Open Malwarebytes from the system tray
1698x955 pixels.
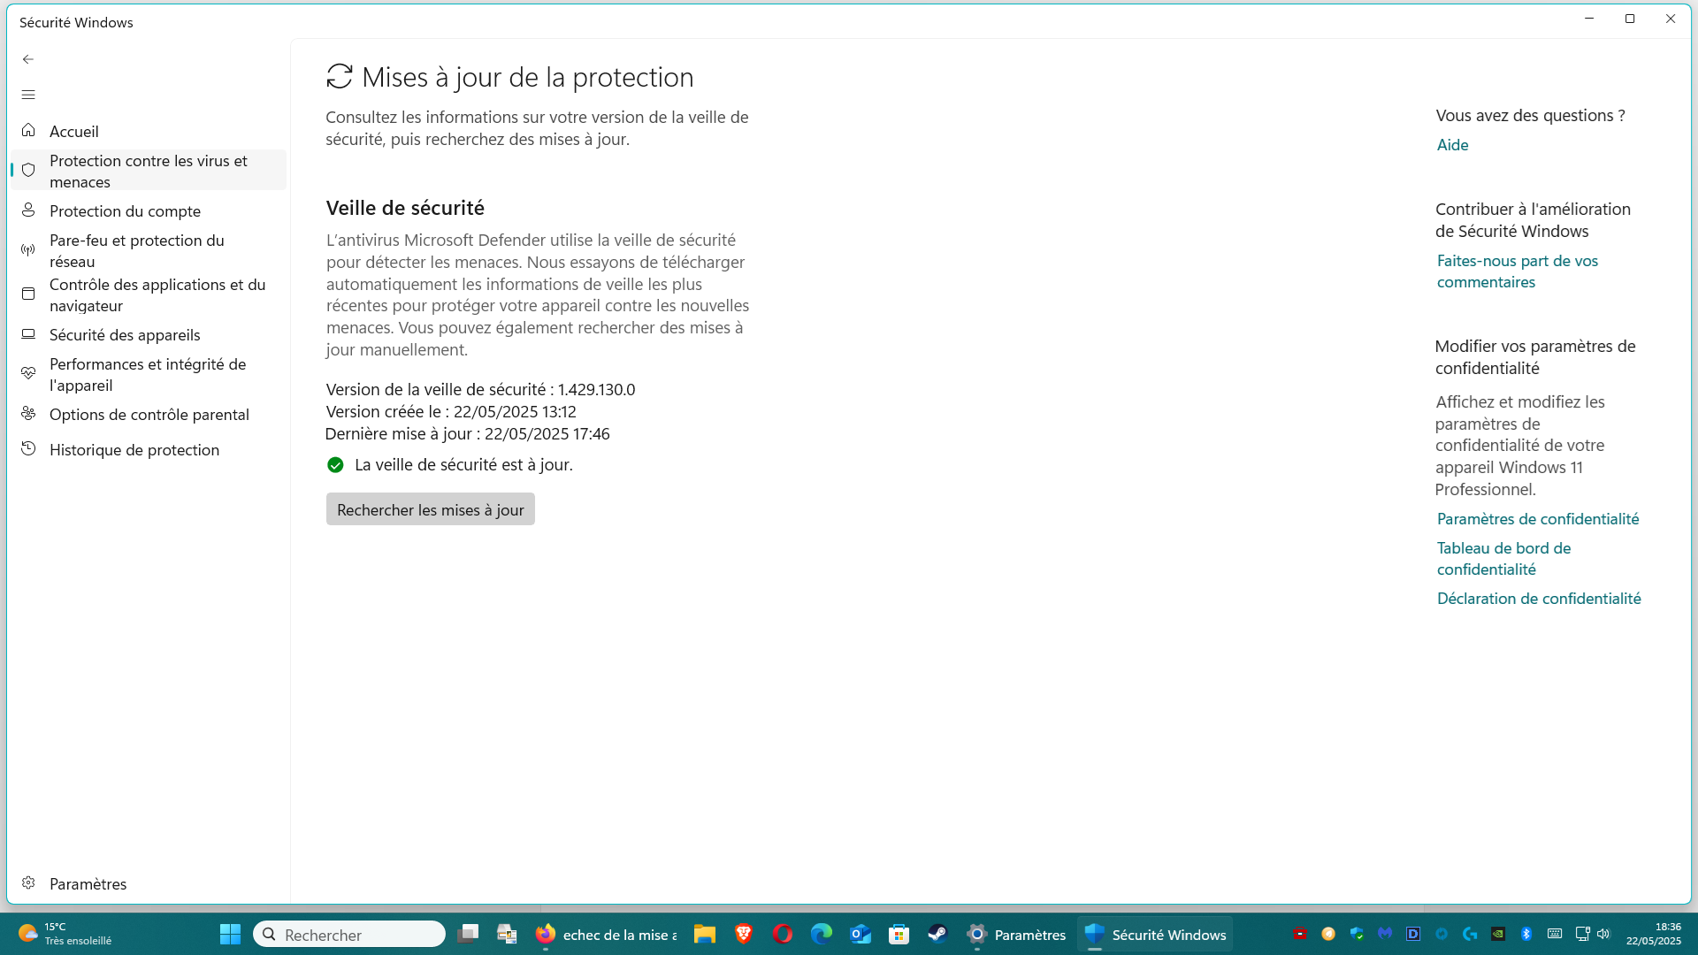pos(1385,934)
